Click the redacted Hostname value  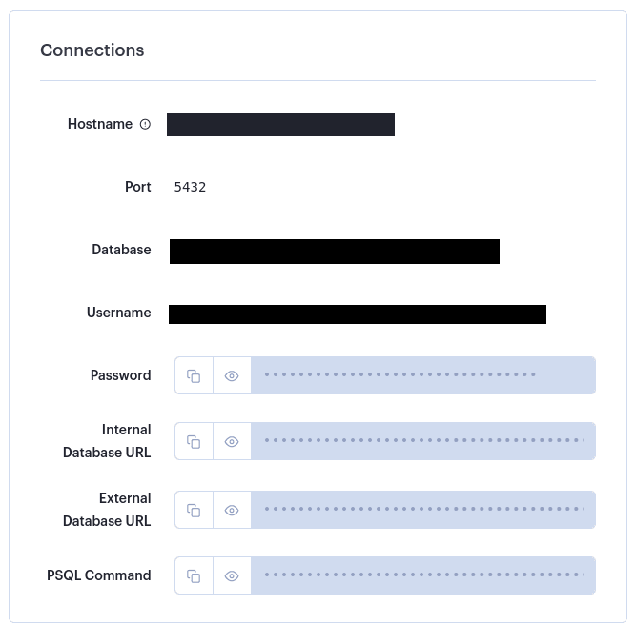tap(280, 125)
